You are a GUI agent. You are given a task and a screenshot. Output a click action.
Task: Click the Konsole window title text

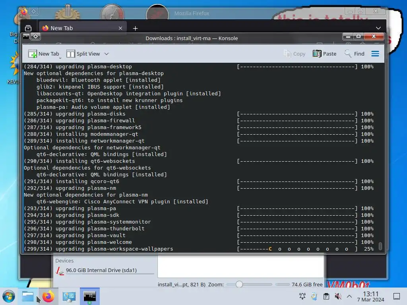coord(192,39)
